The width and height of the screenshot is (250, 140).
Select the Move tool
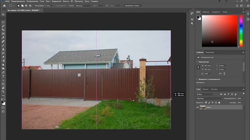click(3, 14)
